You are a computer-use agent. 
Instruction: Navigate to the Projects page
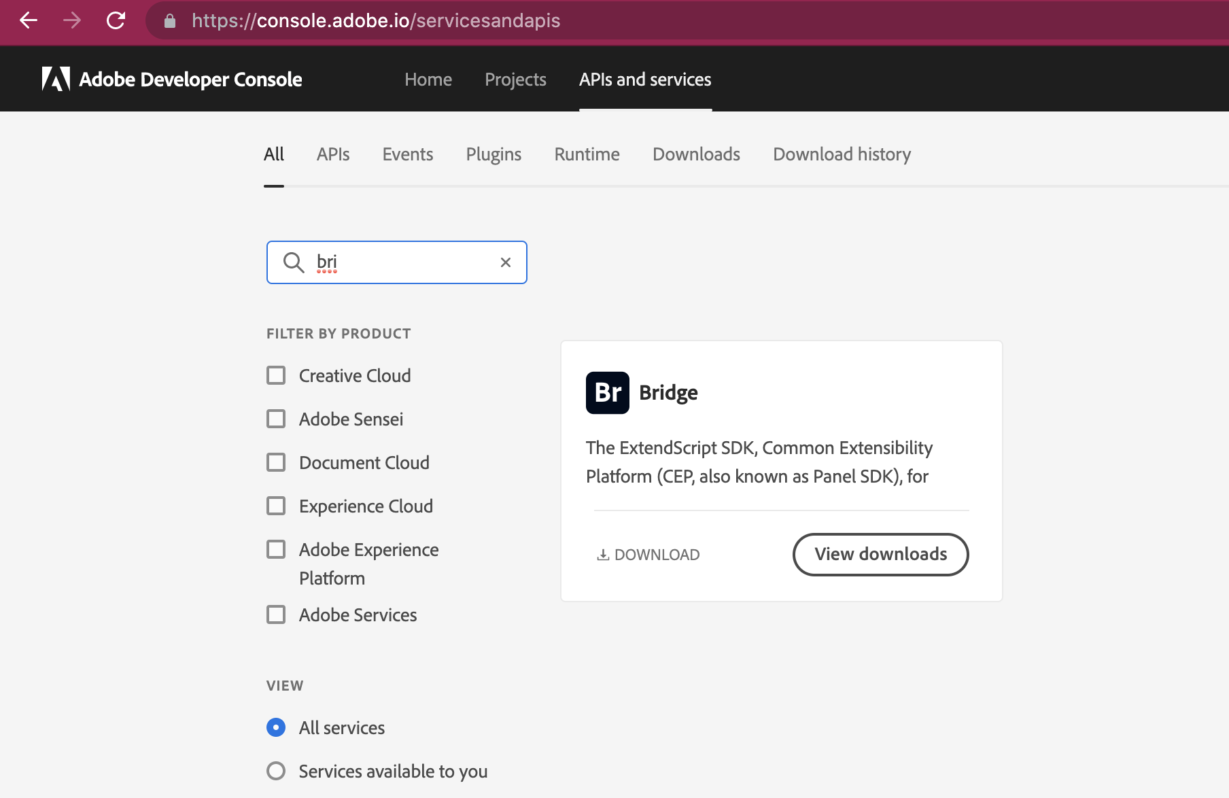515,79
